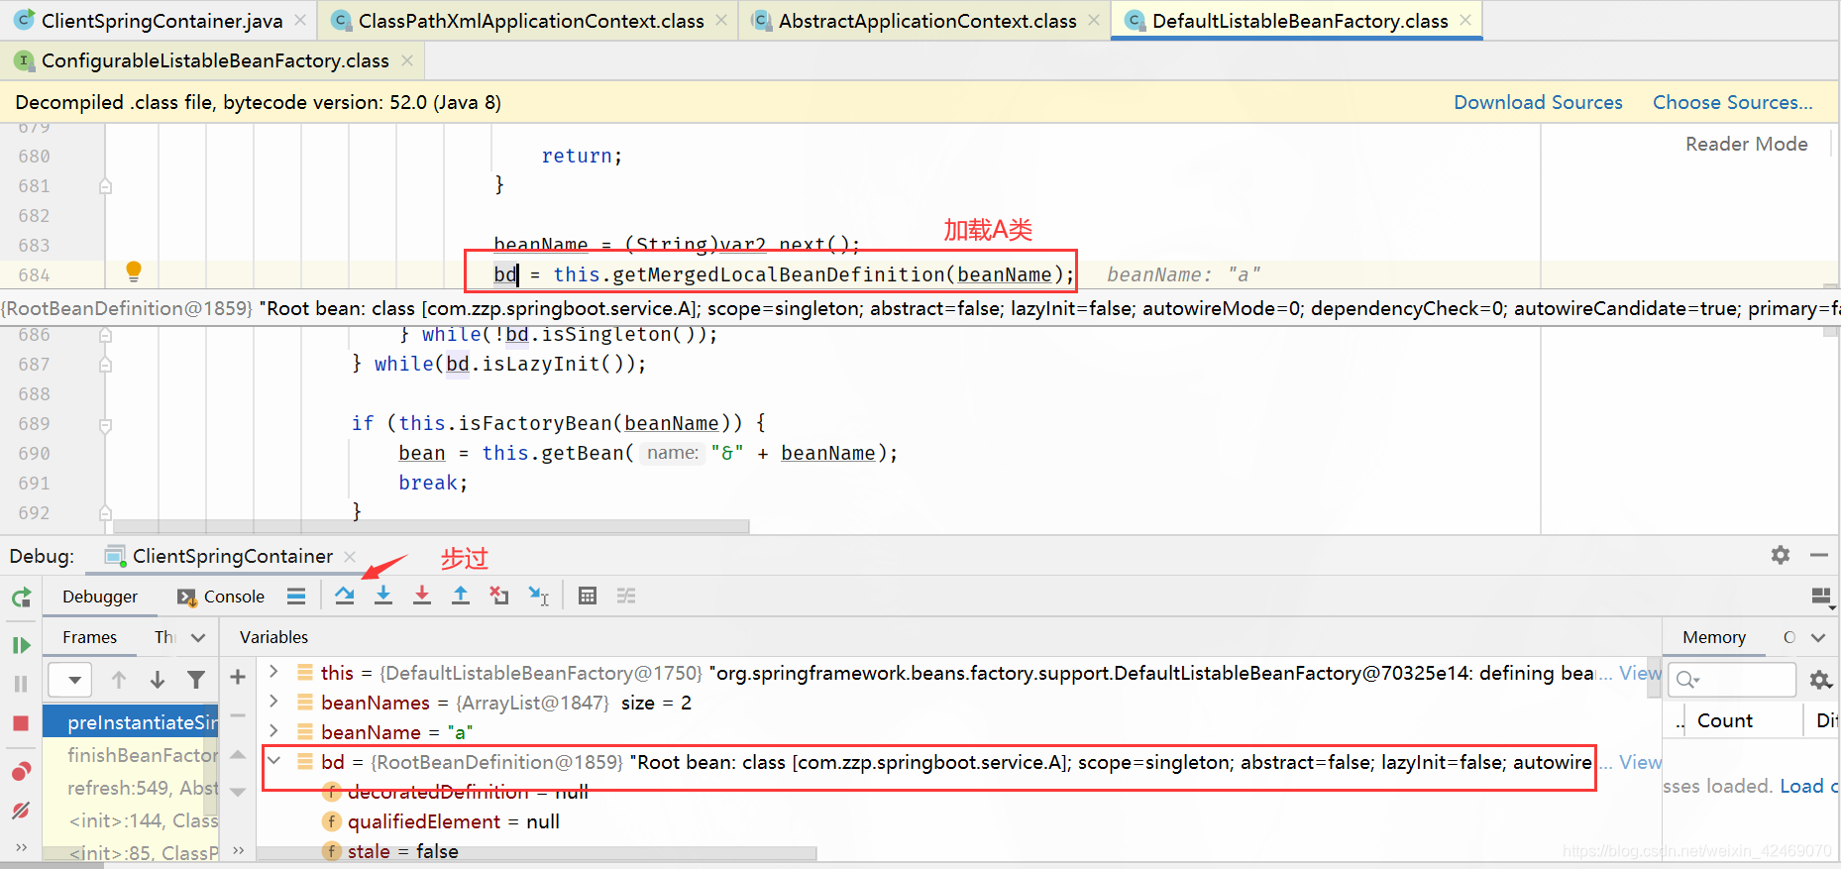
Task: Move watch down with the triangle icon
Action: pos(238,792)
